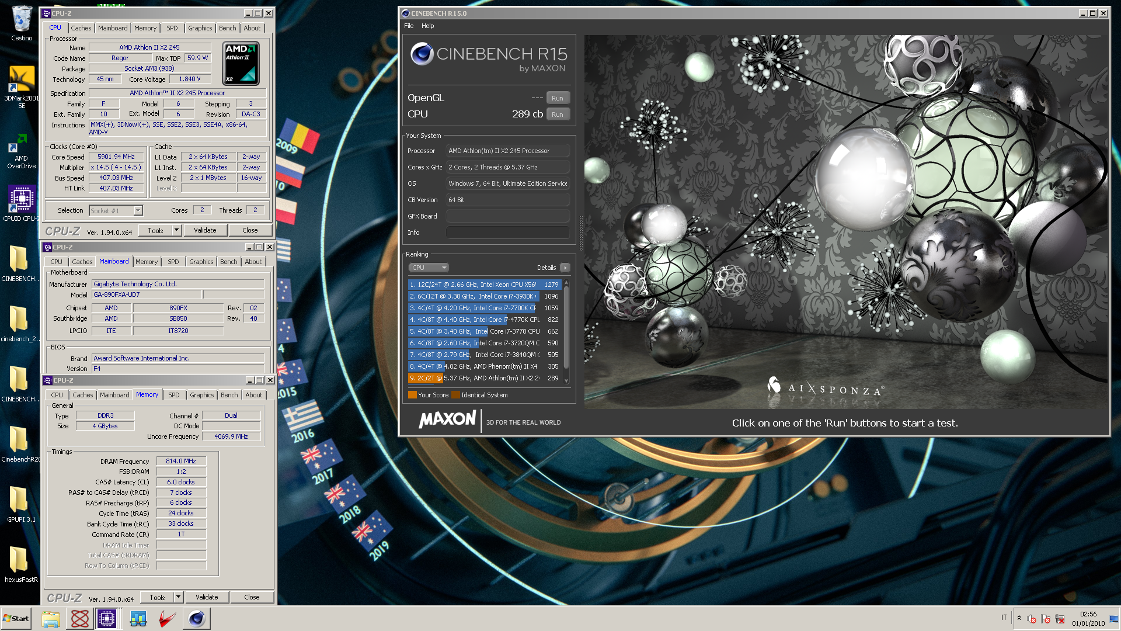Click the red AMD OverDrive taskbar icon
Screen dimensions: 1121x631
point(168,619)
